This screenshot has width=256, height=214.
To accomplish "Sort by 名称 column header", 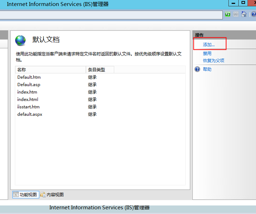I will [x=50, y=70].
